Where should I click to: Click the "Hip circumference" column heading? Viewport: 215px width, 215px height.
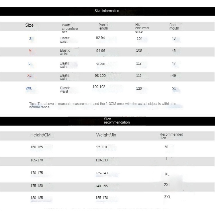point(142,28)
